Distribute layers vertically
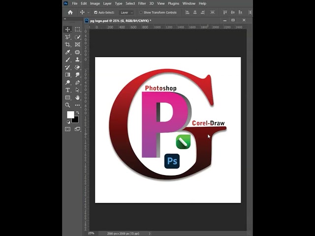The width and height of the screenshot is (315, 236). click(212, 12)
